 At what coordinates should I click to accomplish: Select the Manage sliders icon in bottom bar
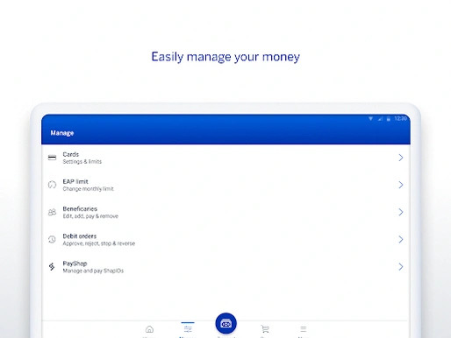click(188, 329)
